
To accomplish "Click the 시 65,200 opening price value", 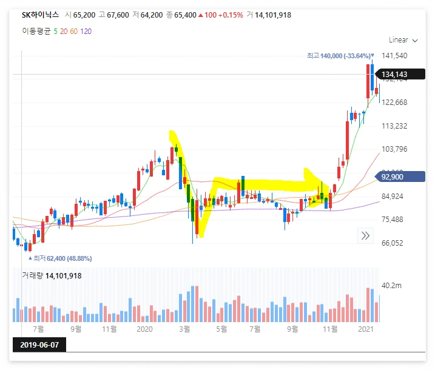I will (80, 15).
